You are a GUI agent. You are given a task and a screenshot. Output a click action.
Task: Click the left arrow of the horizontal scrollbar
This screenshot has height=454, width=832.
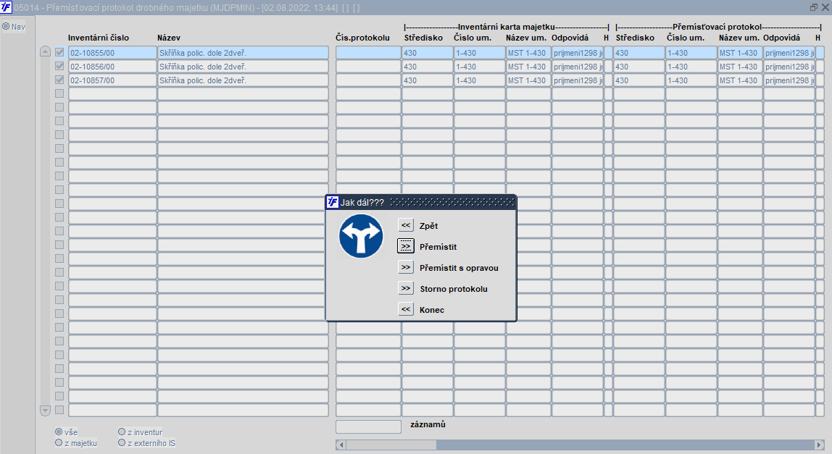[341, 444]
